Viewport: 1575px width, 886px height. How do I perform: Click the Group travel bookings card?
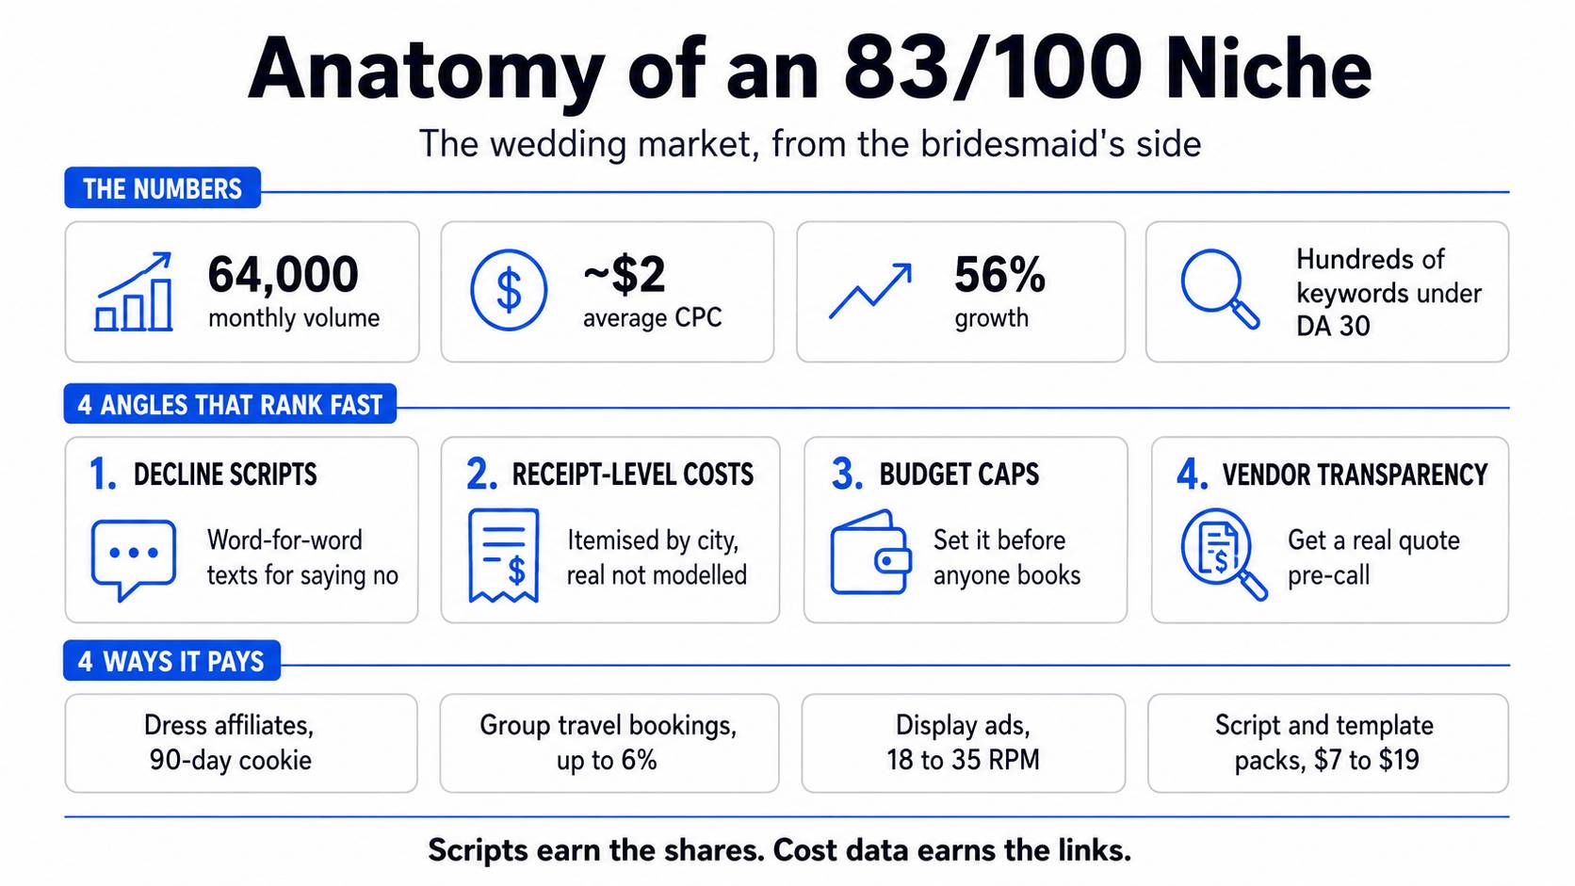pos(609,743)
